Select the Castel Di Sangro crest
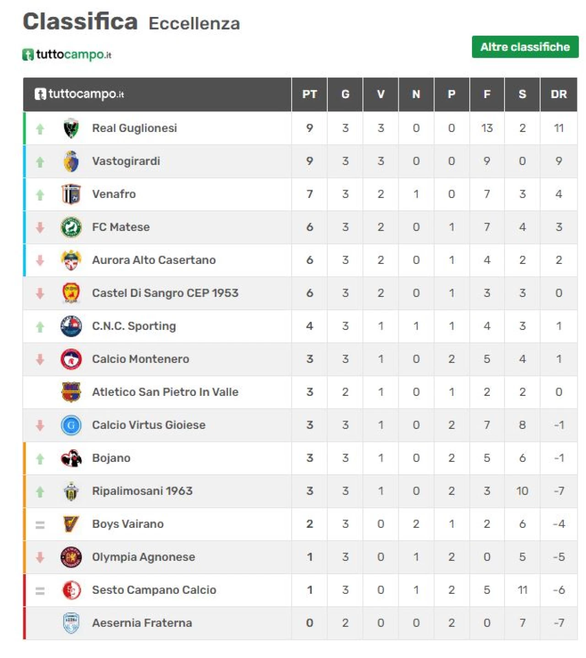 point(71,293)
